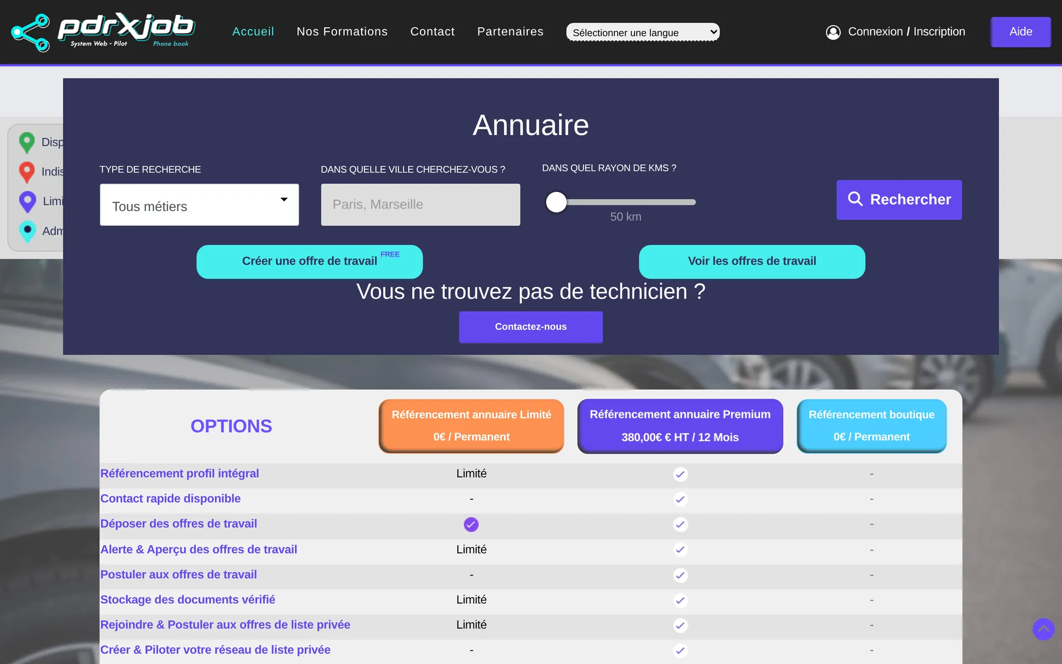Click the Contactez-nous button

pyautogui.click(x=530, y=327)
